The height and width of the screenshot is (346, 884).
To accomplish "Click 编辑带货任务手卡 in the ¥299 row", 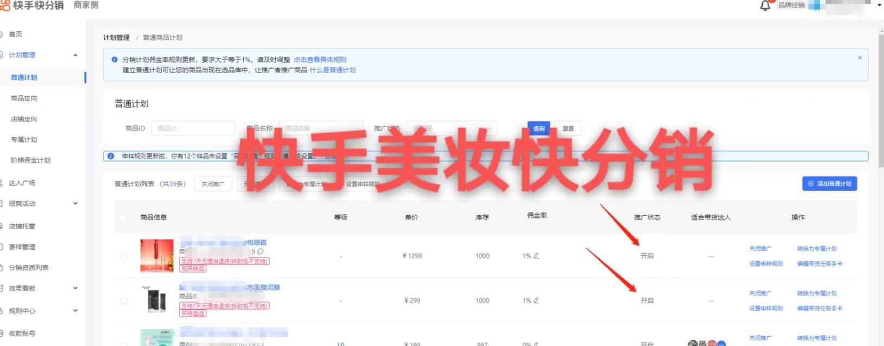I will pos(820,309).
